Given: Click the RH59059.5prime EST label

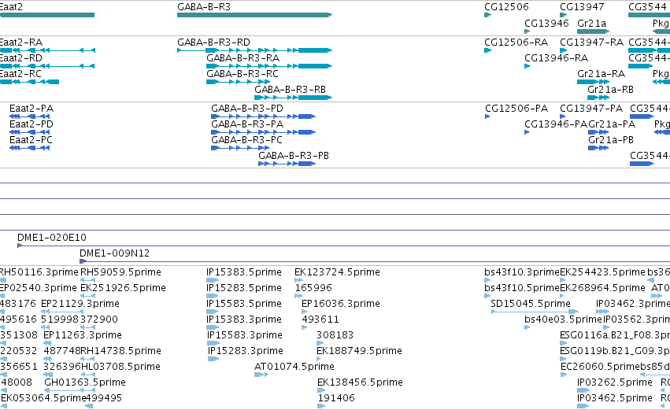Looking at the screenshot, I should tap(121, 272).
